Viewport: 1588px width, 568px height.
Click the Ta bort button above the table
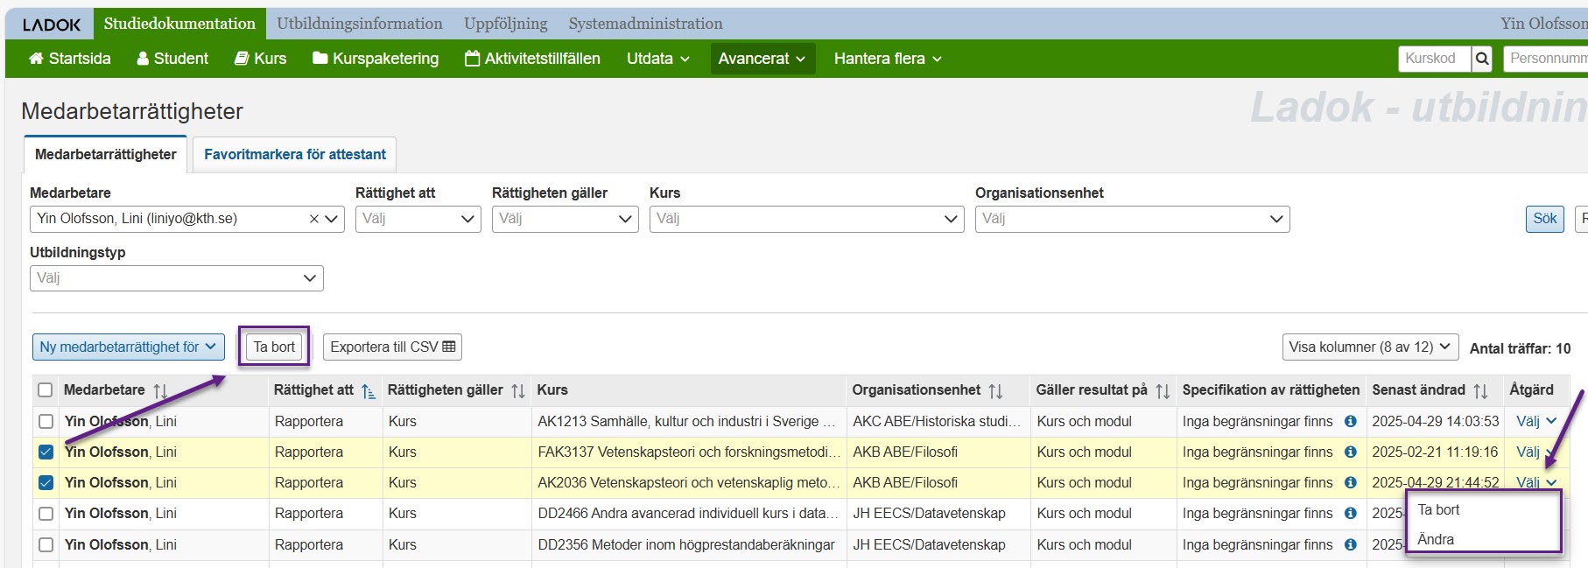[274, 347]
